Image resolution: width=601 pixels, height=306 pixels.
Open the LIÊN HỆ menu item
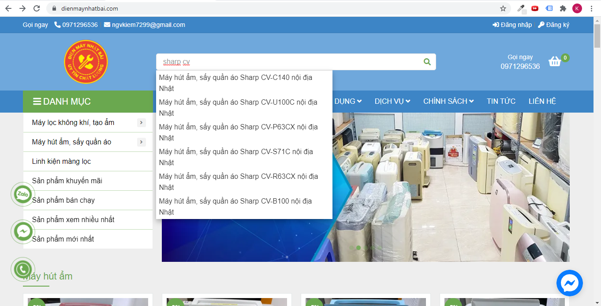click(x=542, y=101)
